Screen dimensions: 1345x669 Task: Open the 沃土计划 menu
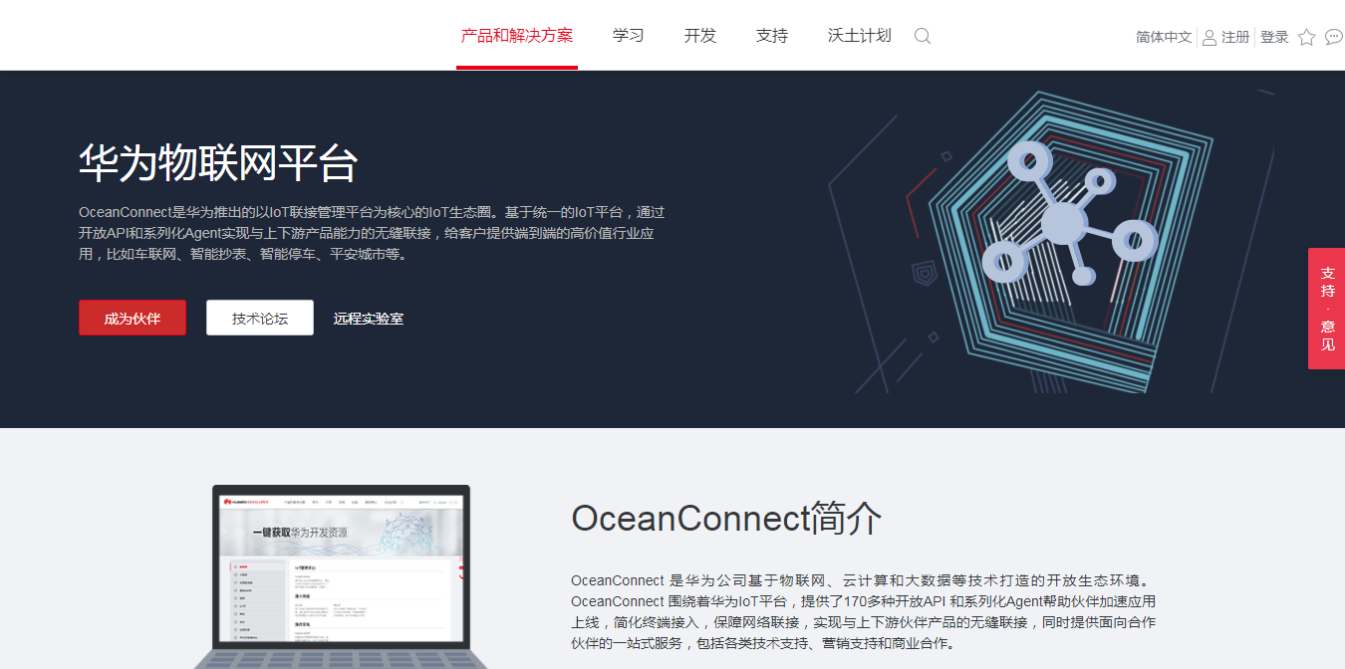[860, 36]
